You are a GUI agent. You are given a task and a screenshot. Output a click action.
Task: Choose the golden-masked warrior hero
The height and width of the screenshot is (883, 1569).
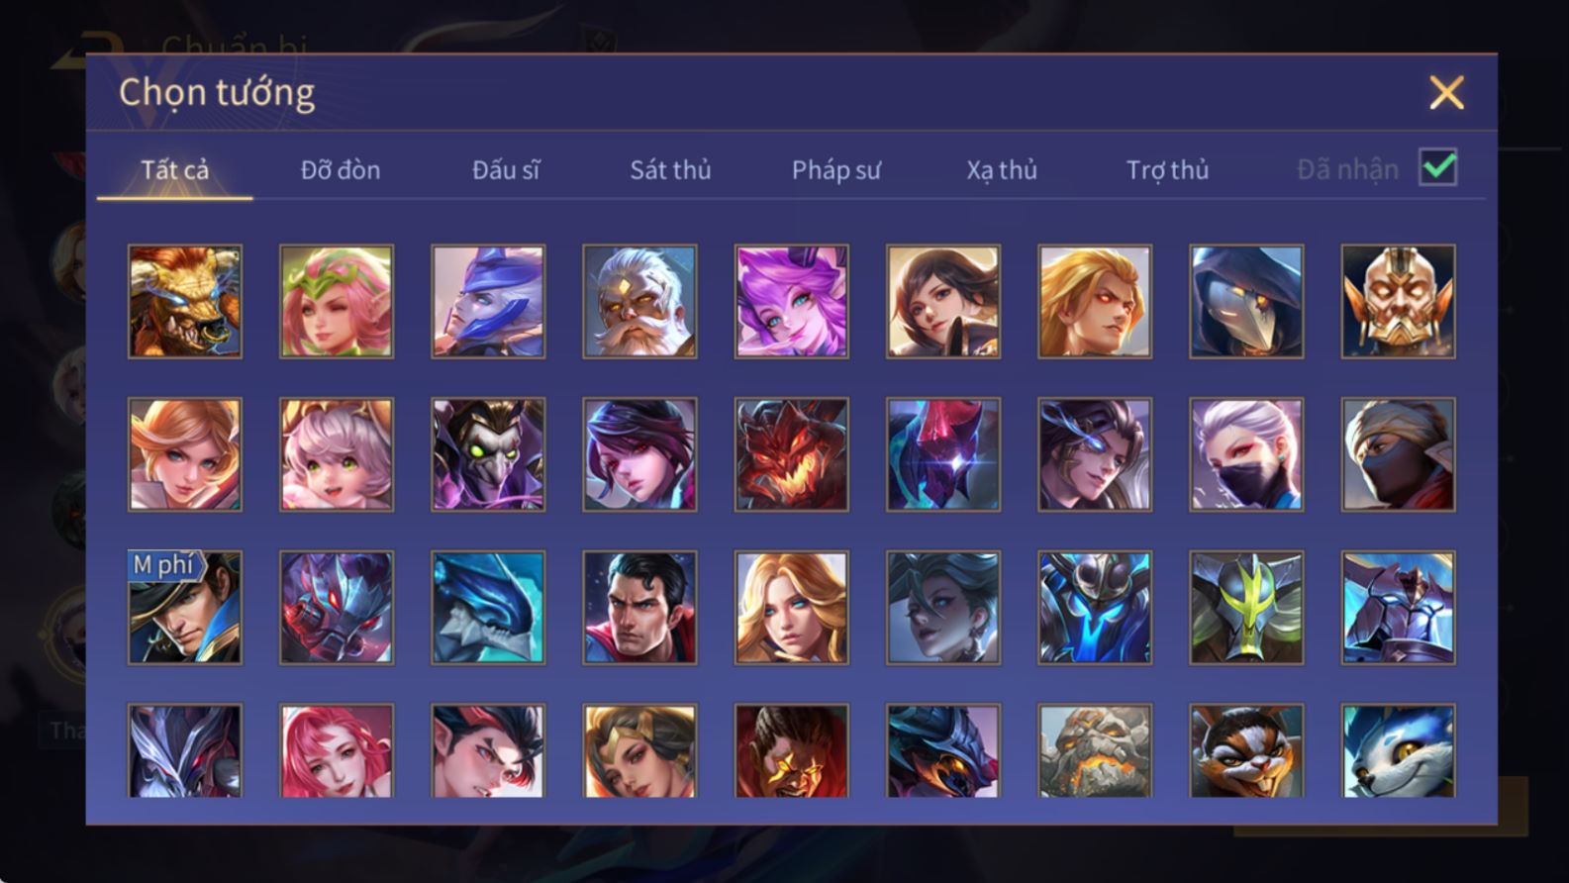[1398, 301]
